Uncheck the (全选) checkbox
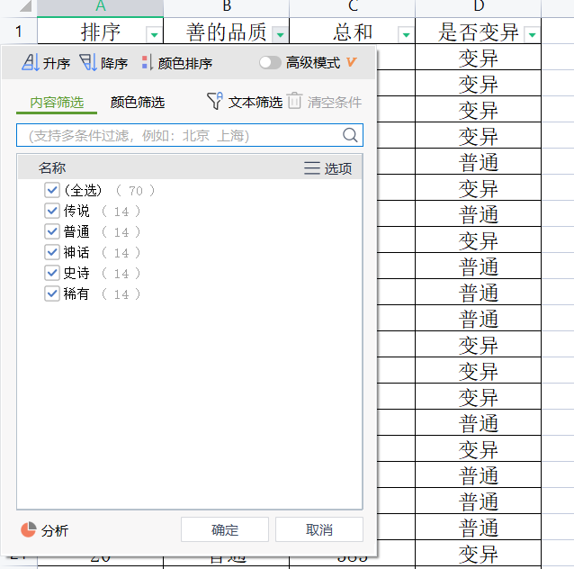The height and width of the screenshot is (569, 574). pos(52,190)
